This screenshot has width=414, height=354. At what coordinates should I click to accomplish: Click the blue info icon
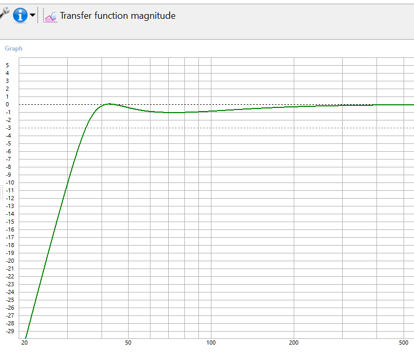pos(20,15)
